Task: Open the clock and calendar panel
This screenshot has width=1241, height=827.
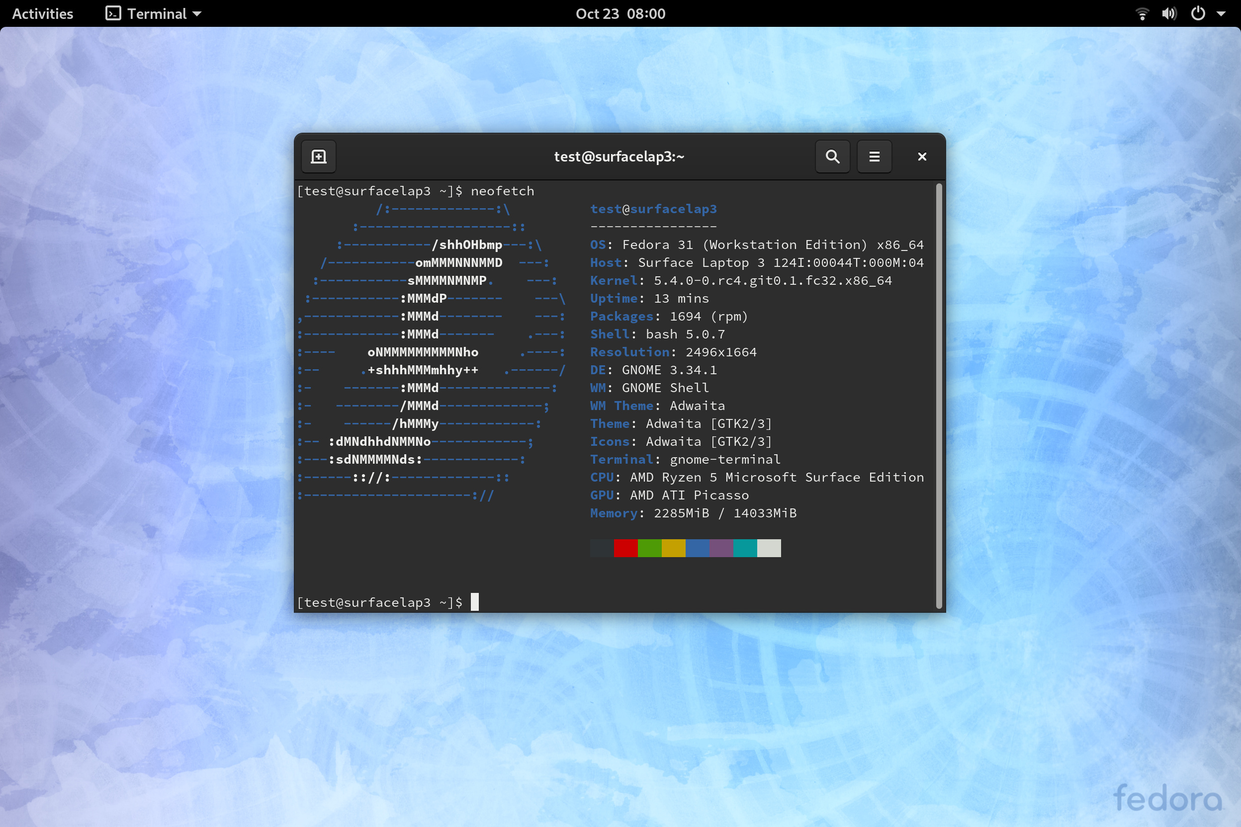Action: pyautogui.click(x=620, y=14)
